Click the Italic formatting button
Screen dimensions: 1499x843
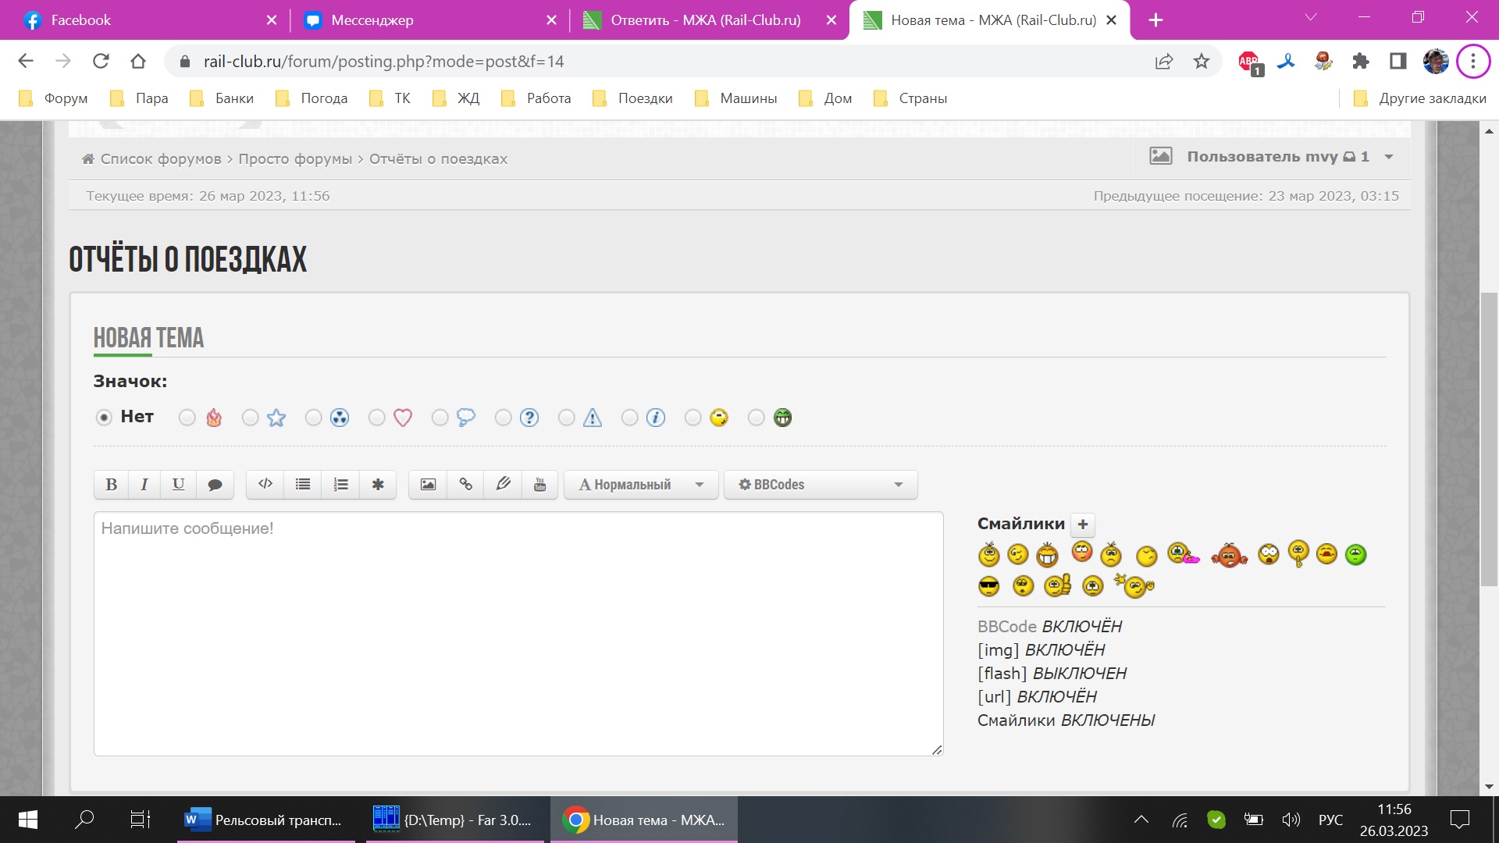[144, 485]
